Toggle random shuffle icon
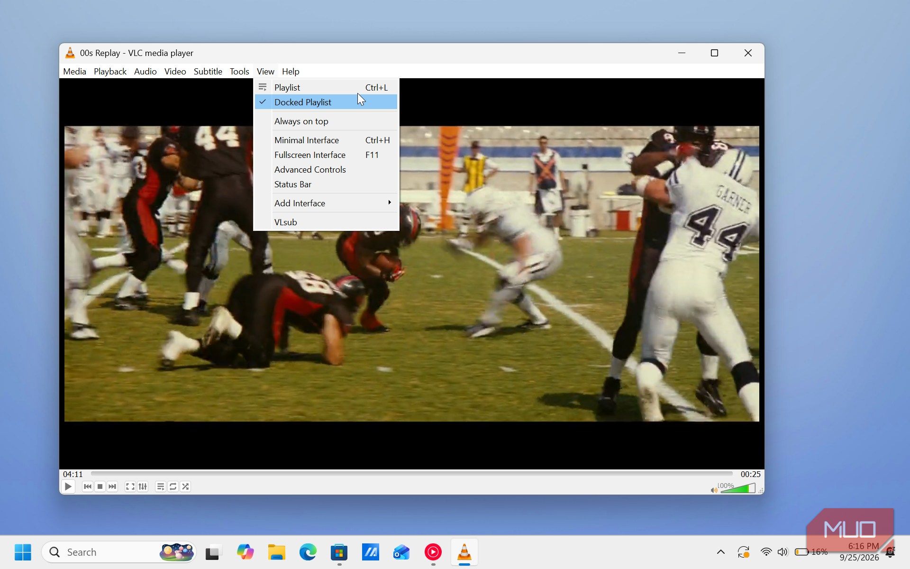 [x=185, y=486]
